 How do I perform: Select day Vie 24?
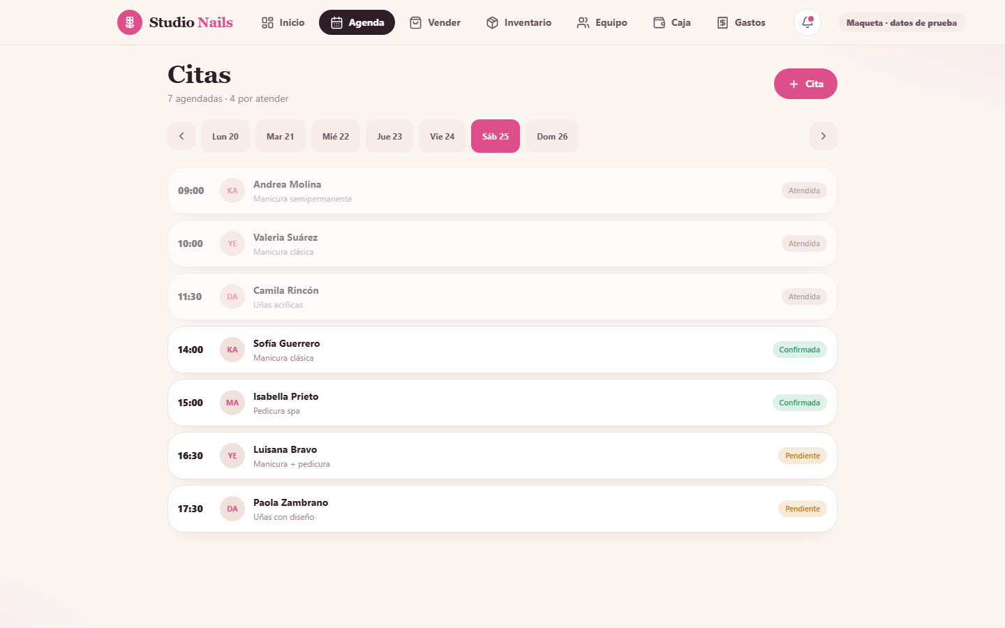442,136
